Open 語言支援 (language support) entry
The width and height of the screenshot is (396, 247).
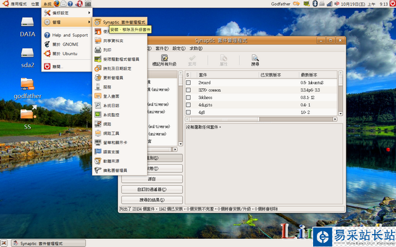point(119,152)
